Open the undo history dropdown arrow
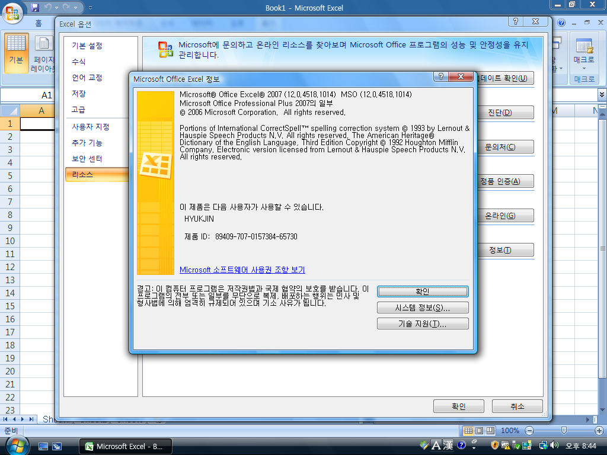This screenshot has height=455, width=607. pyautogui.click(x=56, y=8)
